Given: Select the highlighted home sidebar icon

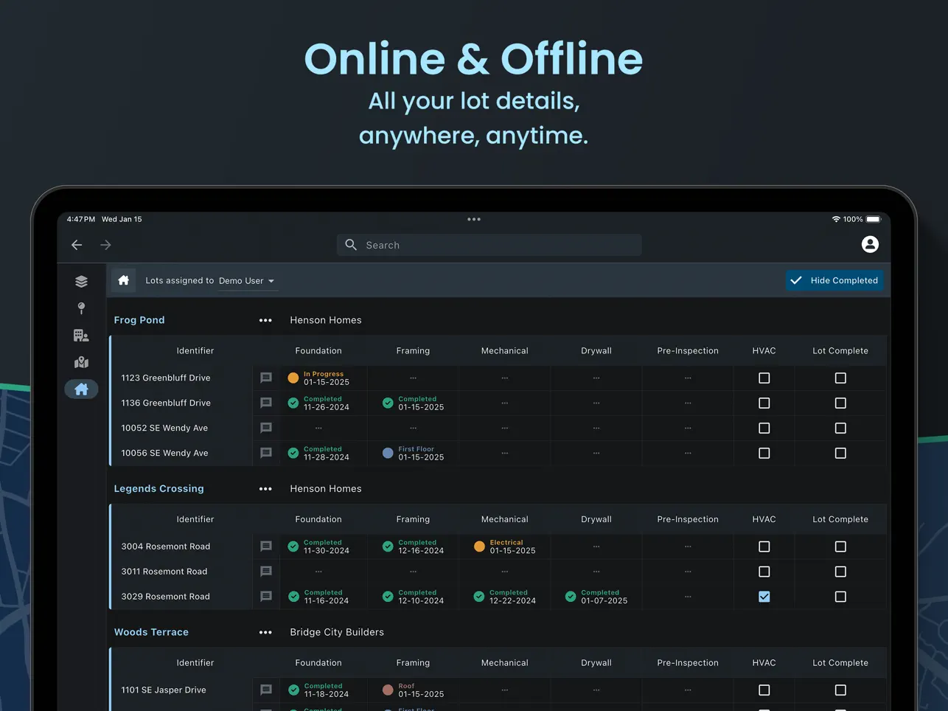Looking at the screenshot, I should click(81, 389).
